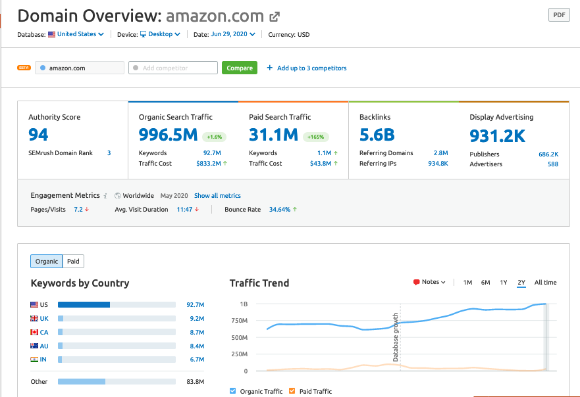Click the desktop monitor device icon
The image size is (580, 397).
pos(143,34)
